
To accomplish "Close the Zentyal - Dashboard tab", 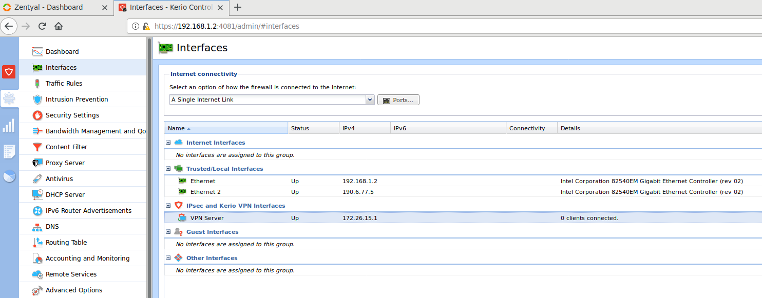I will coord(105,7).
